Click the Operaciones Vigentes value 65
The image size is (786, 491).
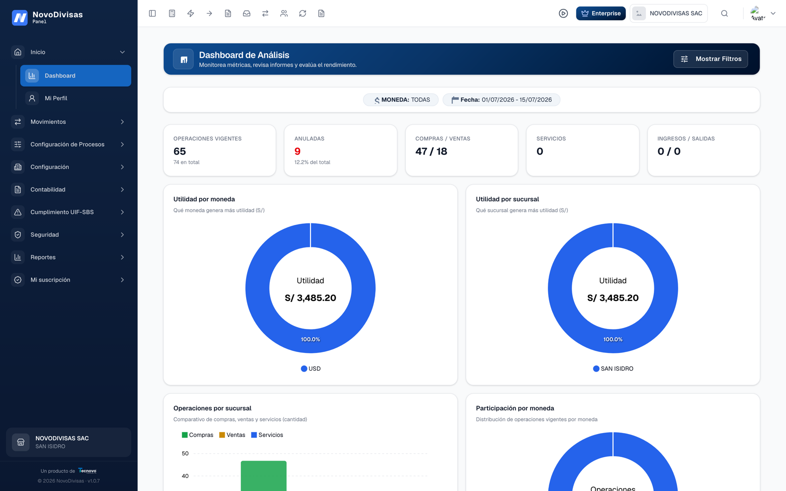pyautogui.click(x=180, y=151)
